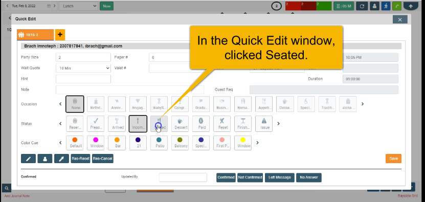Set status to Arrived
The width and height of the screenshot is (425, 202).
tap(117, 124)
